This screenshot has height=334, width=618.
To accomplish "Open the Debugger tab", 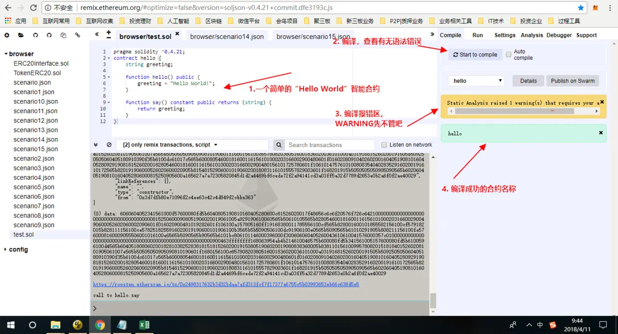I will tap(559, 35).
